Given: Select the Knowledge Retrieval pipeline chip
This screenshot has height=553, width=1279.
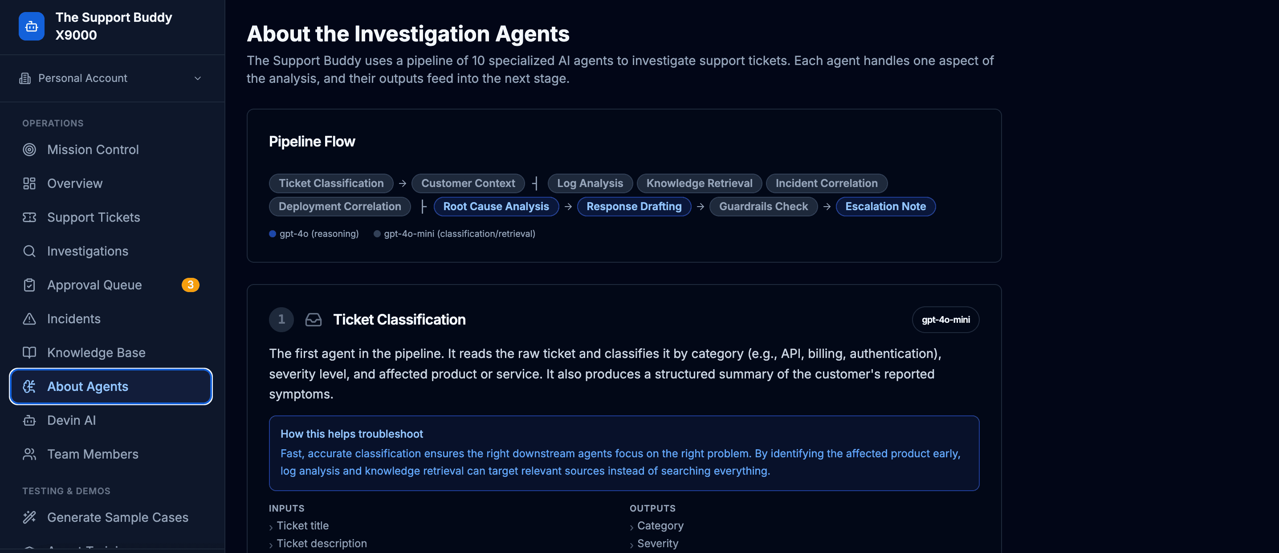Looking at the screenshot, I should (699, 183).
